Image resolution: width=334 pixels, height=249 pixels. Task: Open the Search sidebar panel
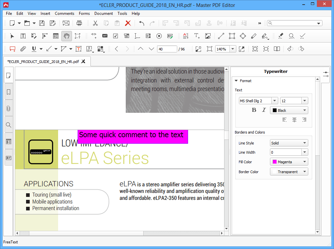coord(9,125)
